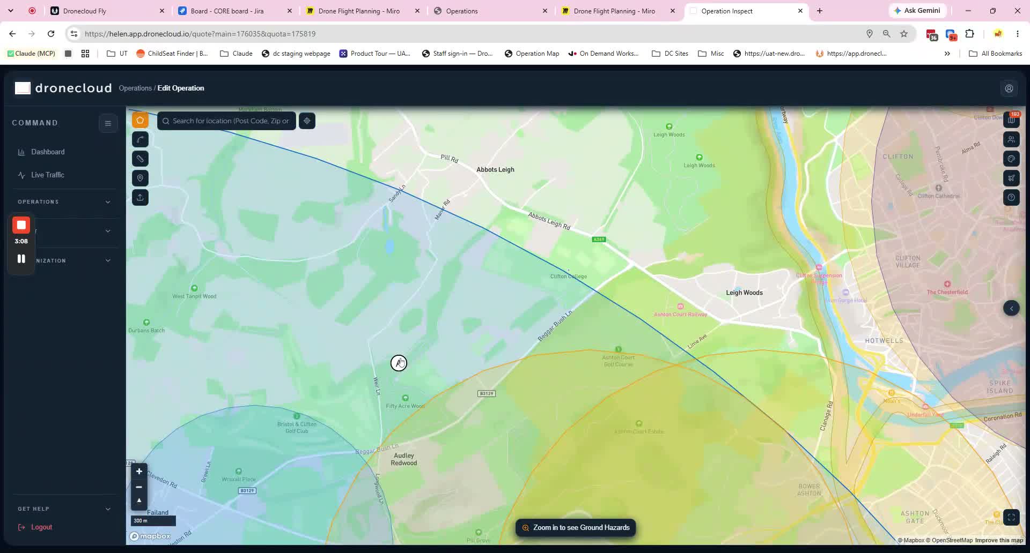This screenshot has height=553, width=1030.
Task: Zoom in the map with plus
Action: [x=139, y=472]
